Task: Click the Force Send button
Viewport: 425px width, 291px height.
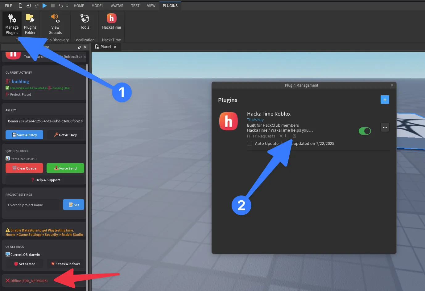Action: coord(65,168)
